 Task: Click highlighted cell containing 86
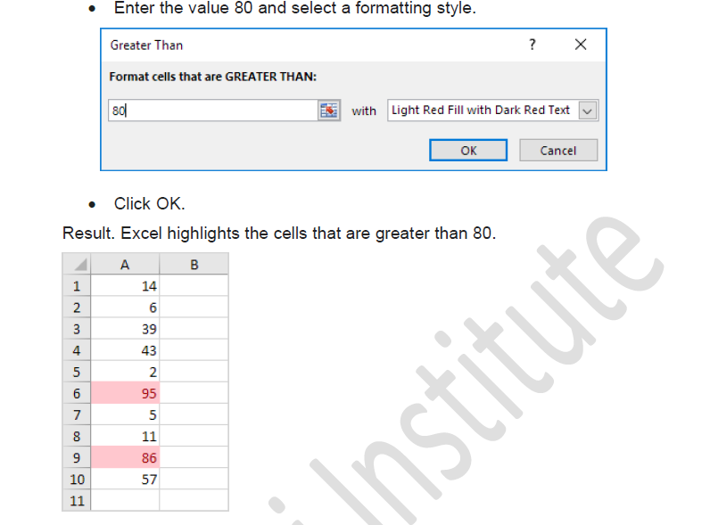coord(125,458)
